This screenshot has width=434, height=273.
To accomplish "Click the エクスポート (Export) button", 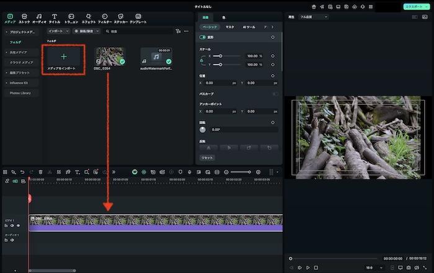I will click(414, 6).
